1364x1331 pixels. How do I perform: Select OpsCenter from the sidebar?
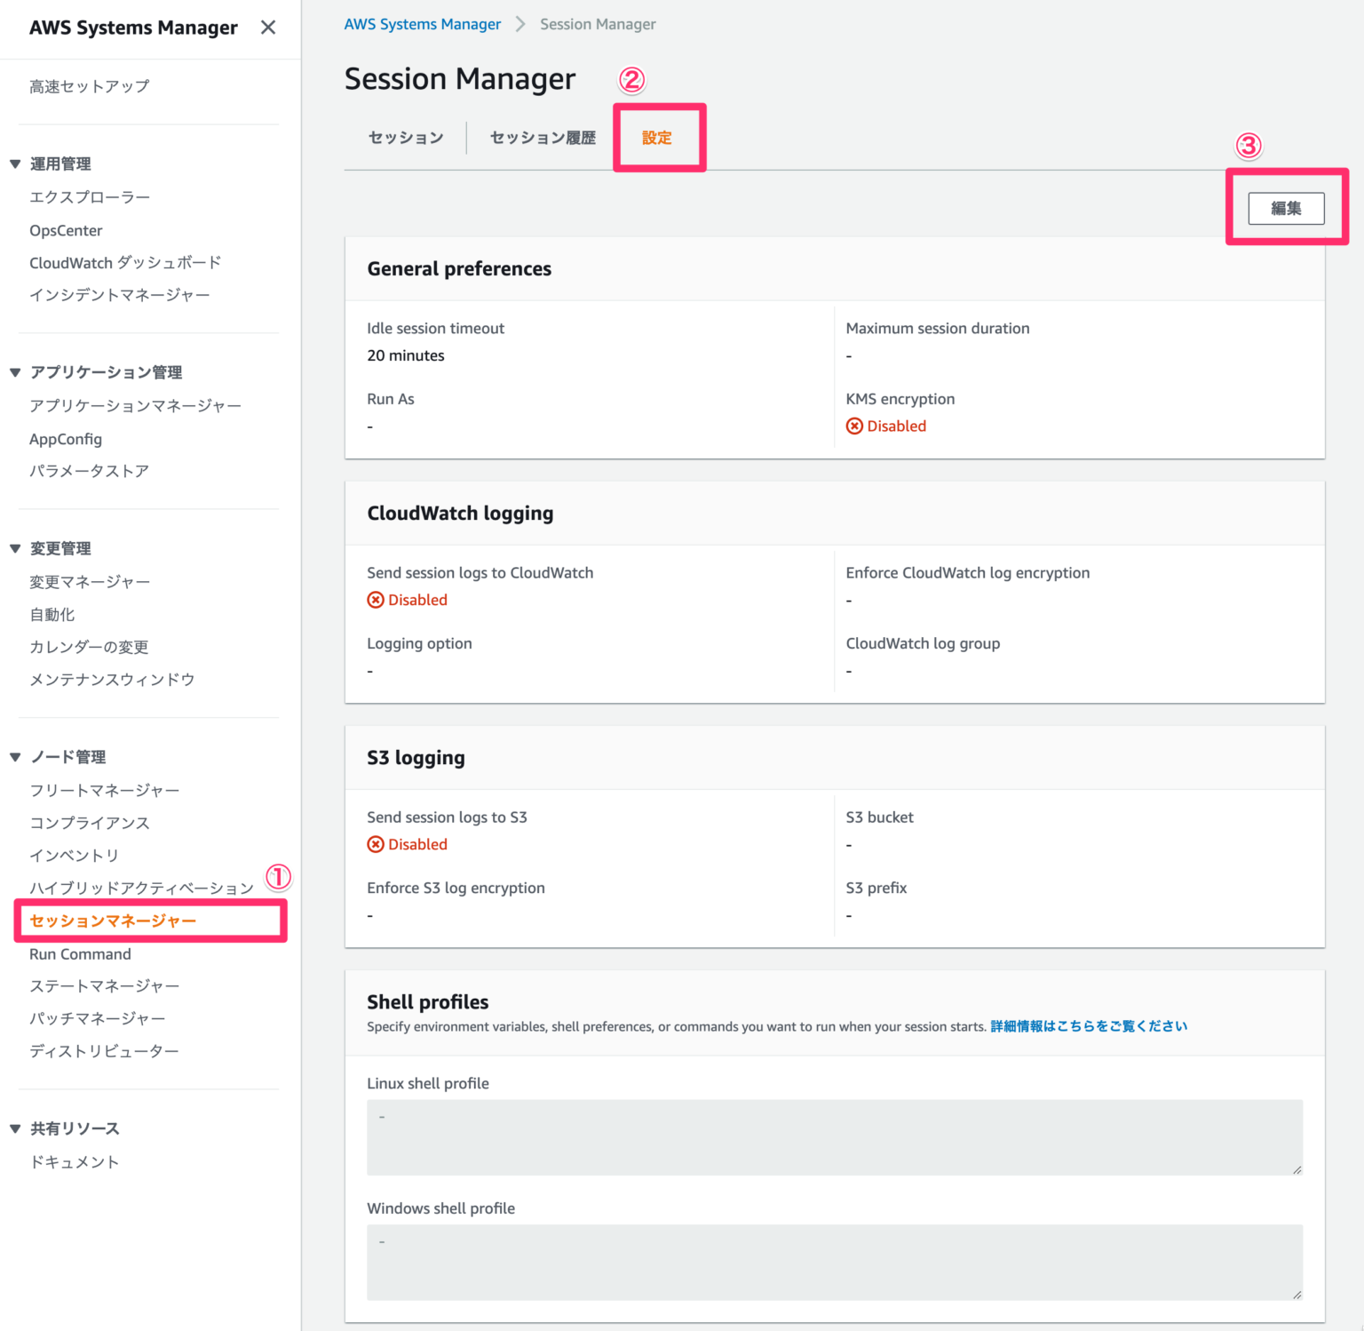[66, 230]
